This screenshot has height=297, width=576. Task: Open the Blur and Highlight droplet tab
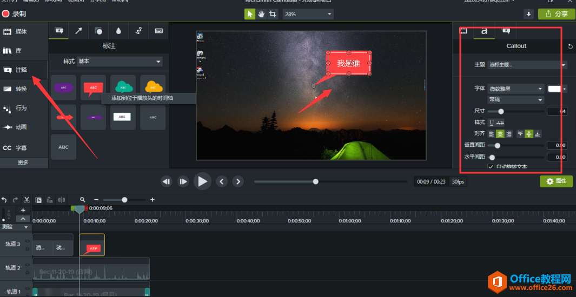pyautogui.click(x=118, y=31)
